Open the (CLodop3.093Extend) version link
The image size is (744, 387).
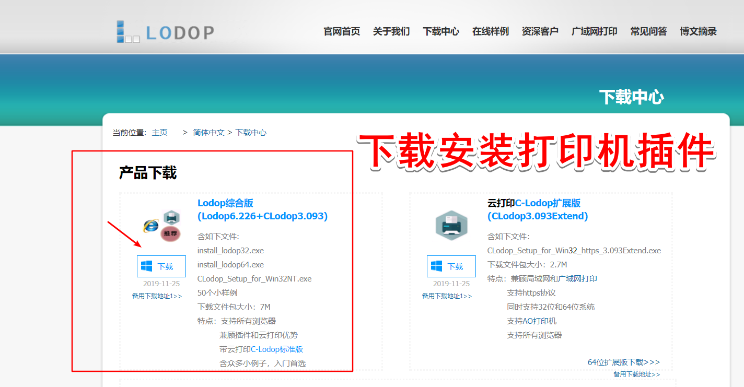point(538,216)
